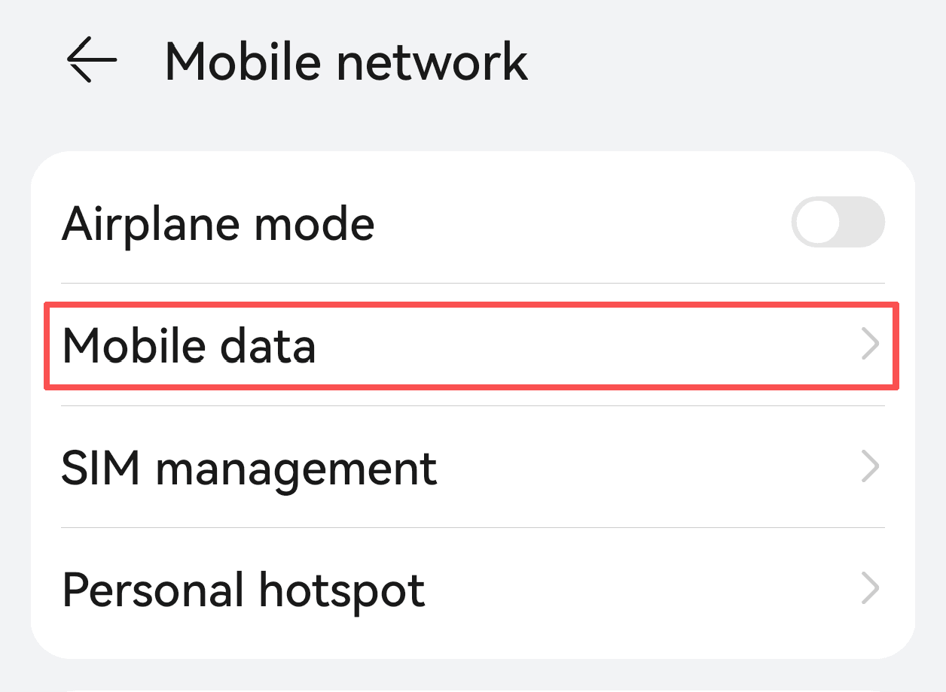Click the word "management" in the SIM row

click(296, 469)
